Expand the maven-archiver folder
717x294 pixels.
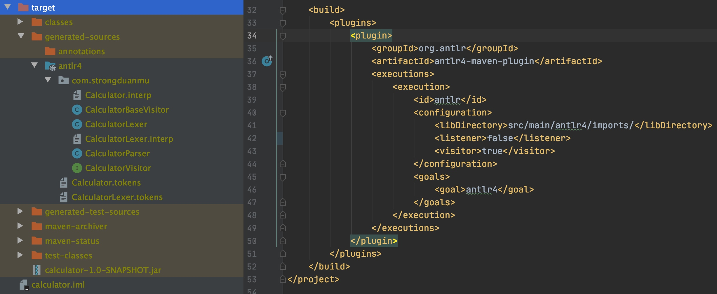20,226
